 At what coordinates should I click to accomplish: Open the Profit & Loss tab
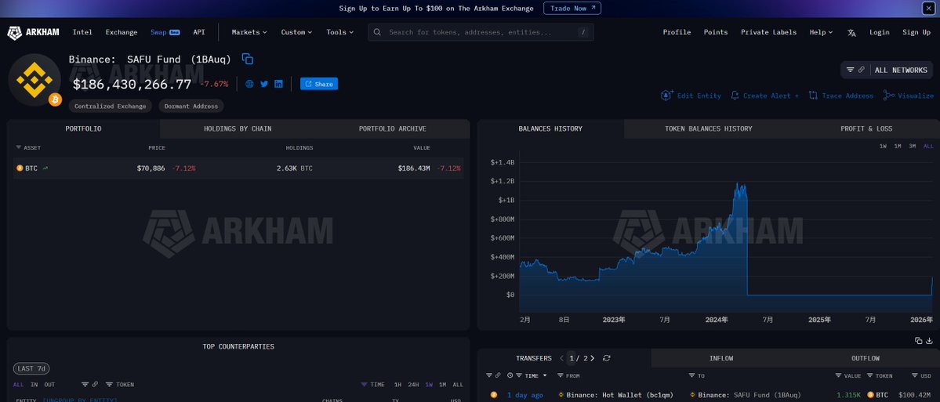point(866,129)
